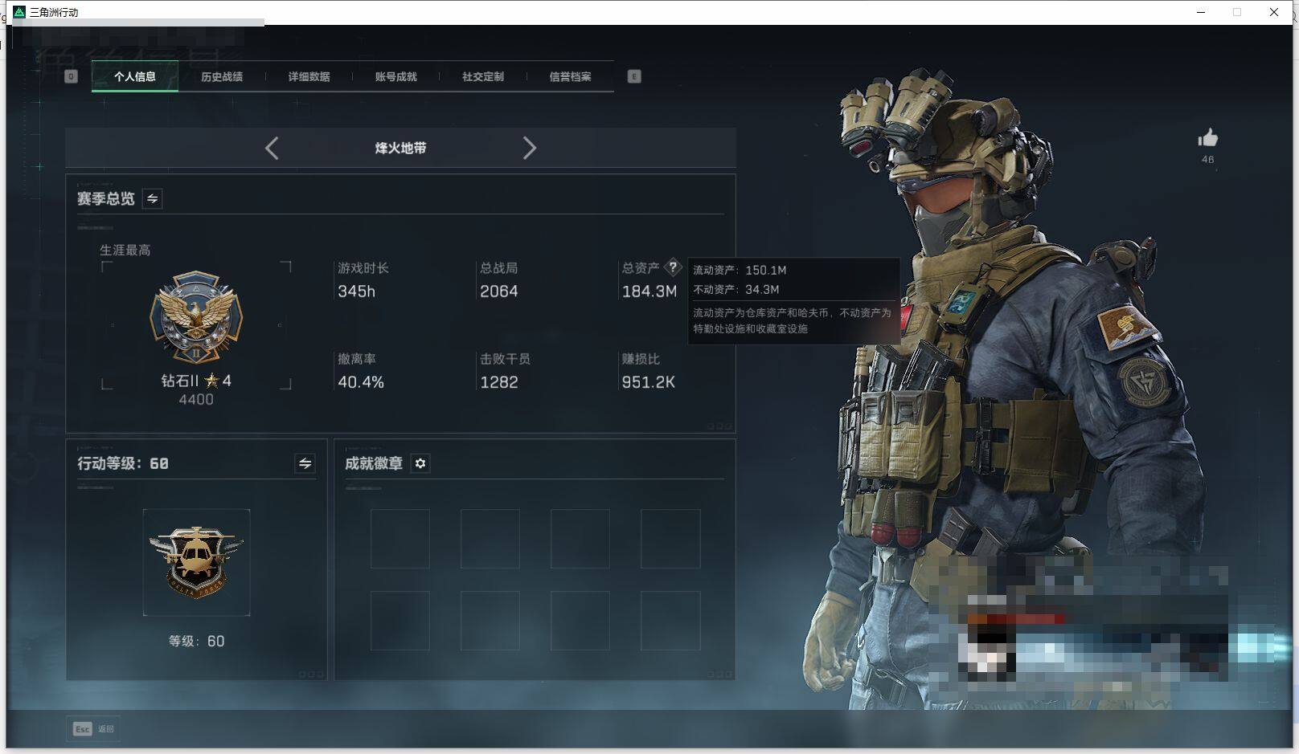Go to next game mode with right chevron

pyautogui.click(x=529, y=148)
